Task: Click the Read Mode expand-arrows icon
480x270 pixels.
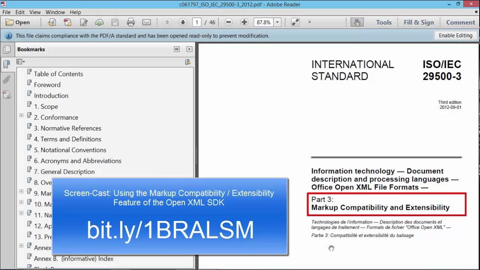Action: click(x=295, y=22)
